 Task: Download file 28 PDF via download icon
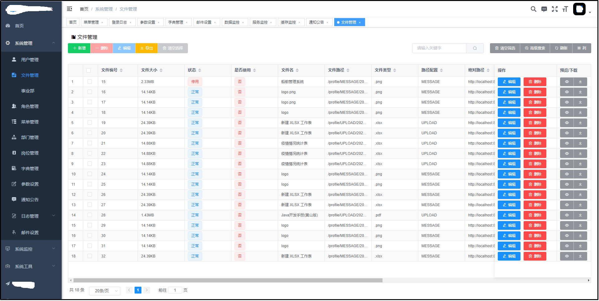pos(580,215)
